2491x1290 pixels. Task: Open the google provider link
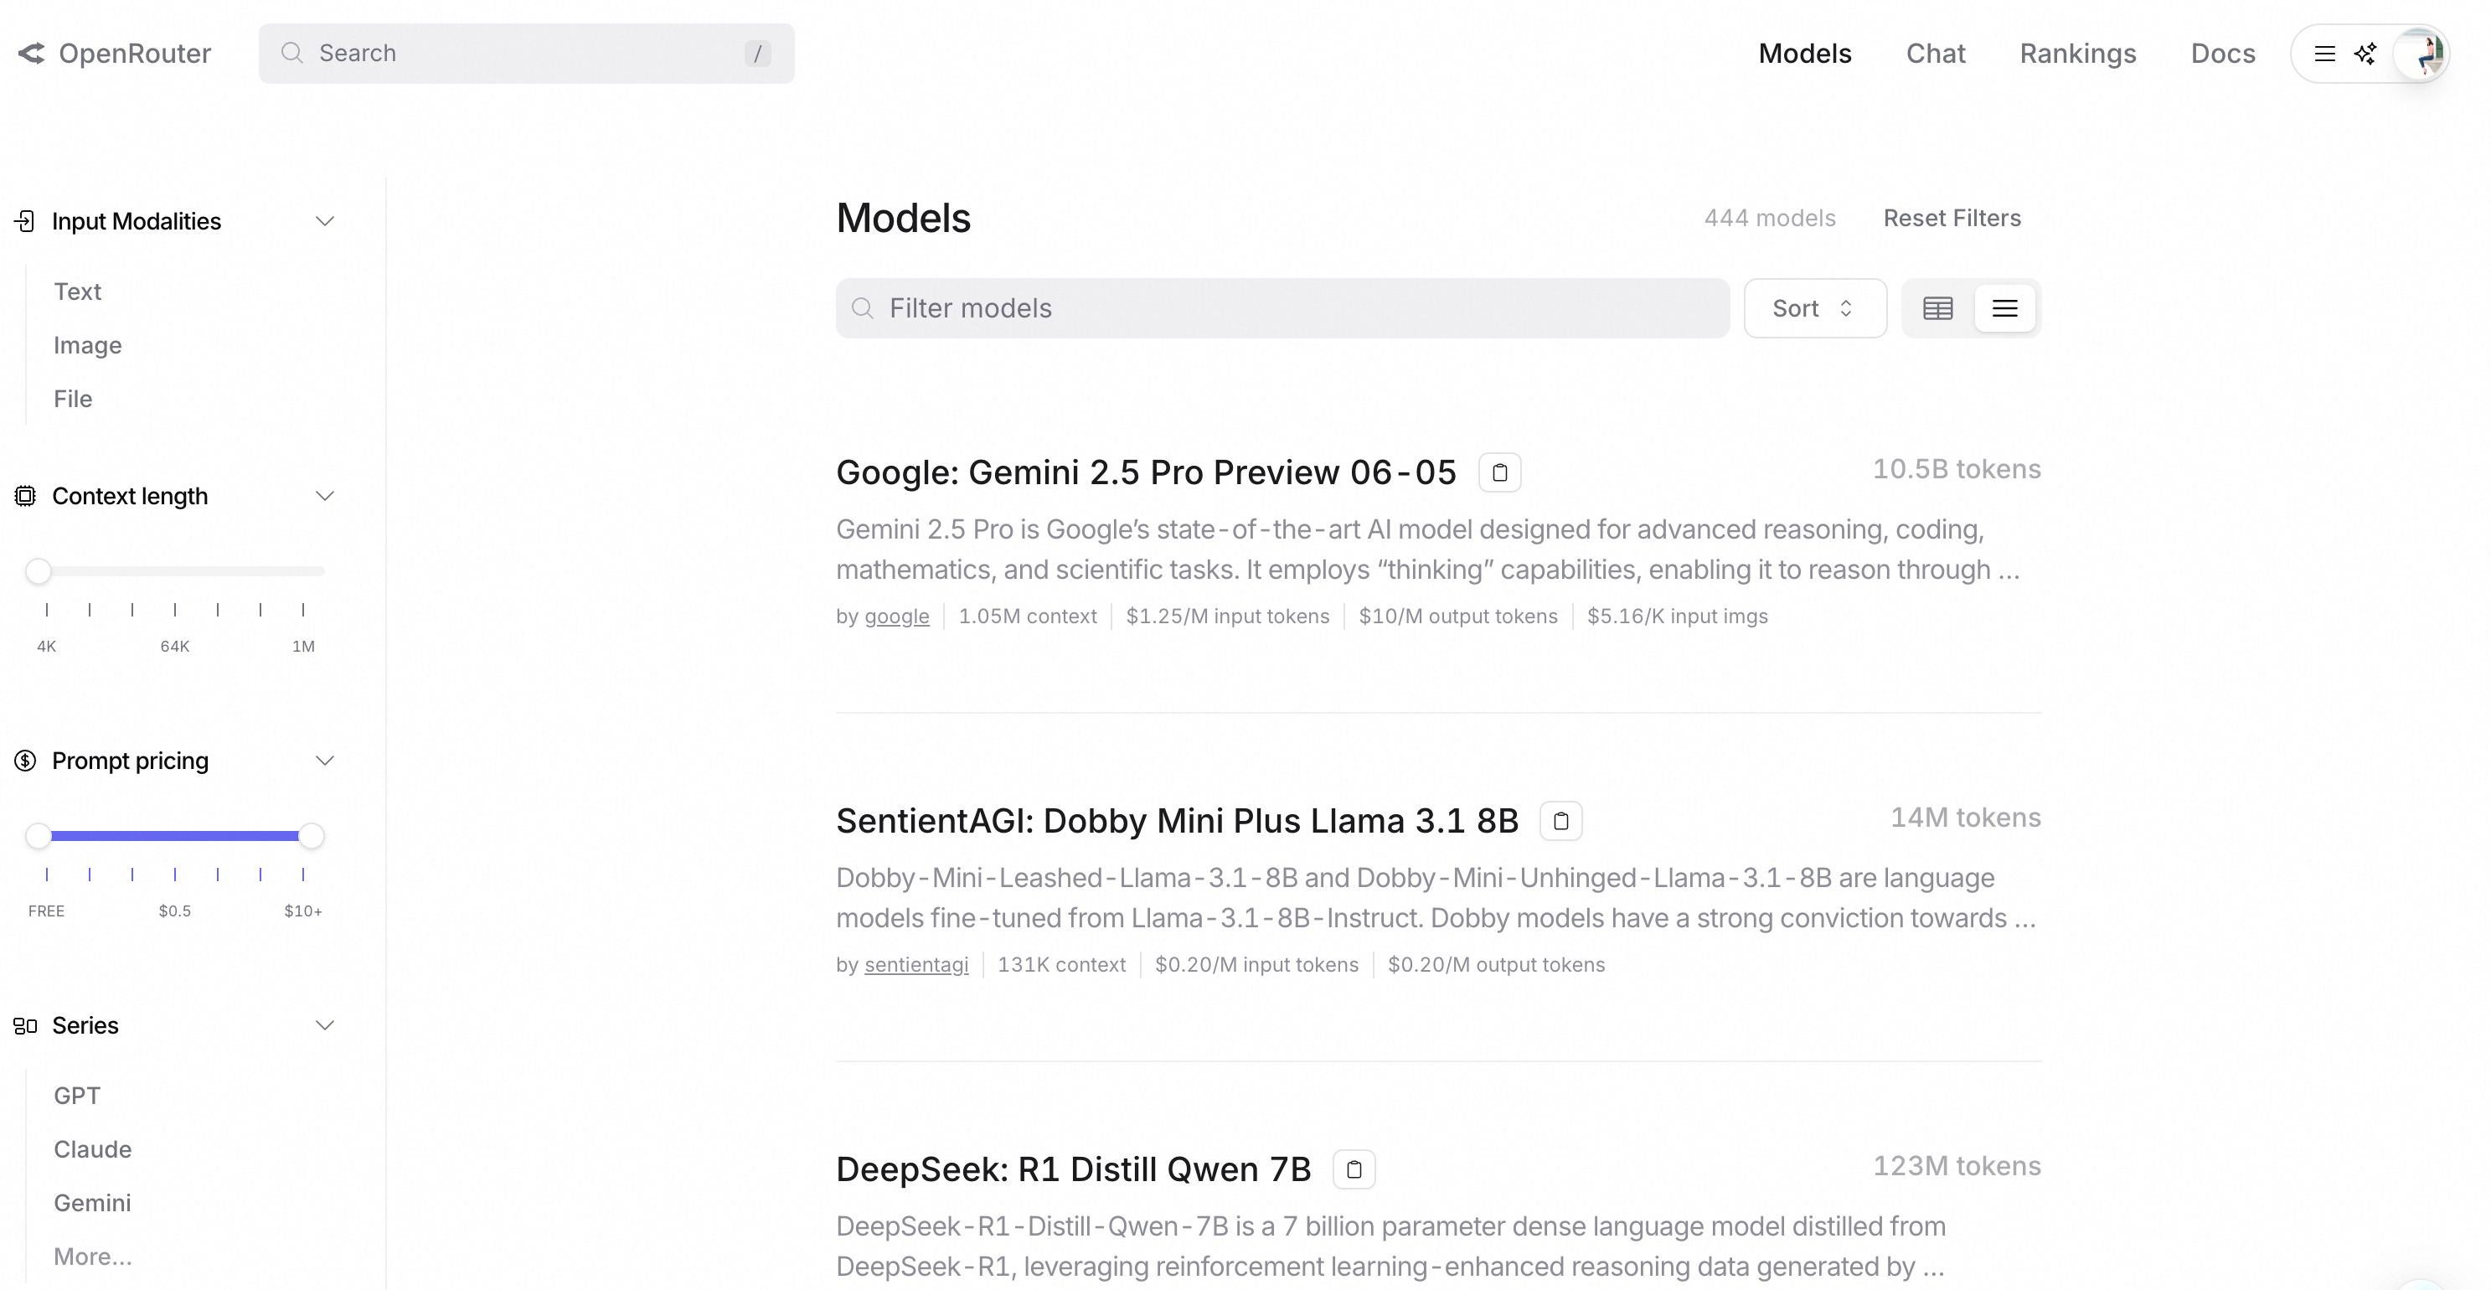point(896,617)
